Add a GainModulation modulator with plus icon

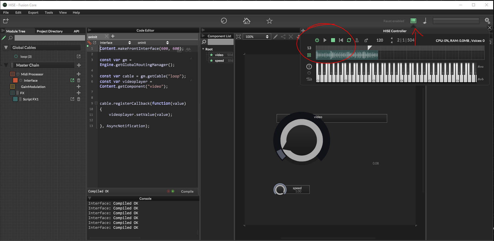click(79, 86)
